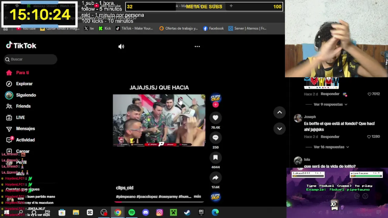Open the Facebook bookmark
Screen dimensions: 388x218
[213, 28]
